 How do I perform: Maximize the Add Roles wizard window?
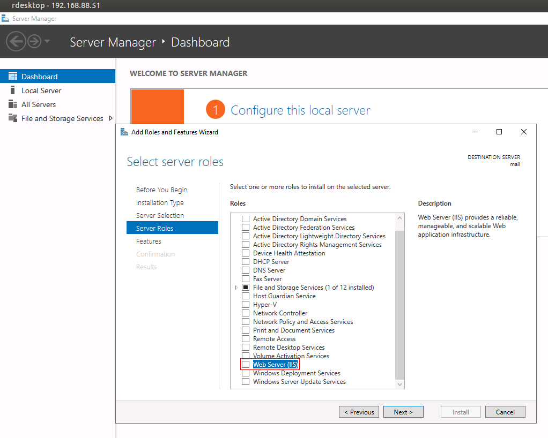pyautogui.click(x=499, y=132)
